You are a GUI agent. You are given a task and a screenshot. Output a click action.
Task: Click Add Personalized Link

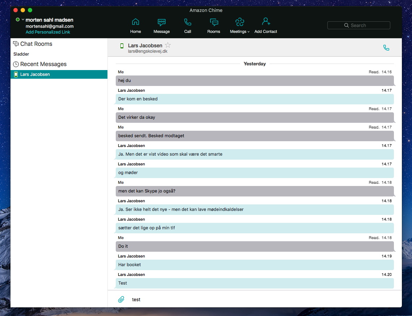pos(48,32)
